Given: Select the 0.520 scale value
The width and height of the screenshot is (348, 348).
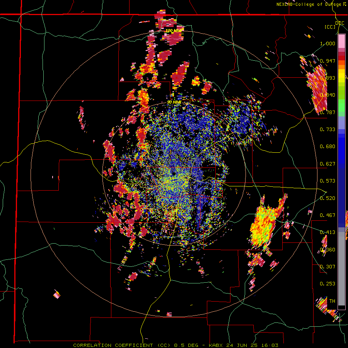Looking at the screenshot, I should [328, 198].
